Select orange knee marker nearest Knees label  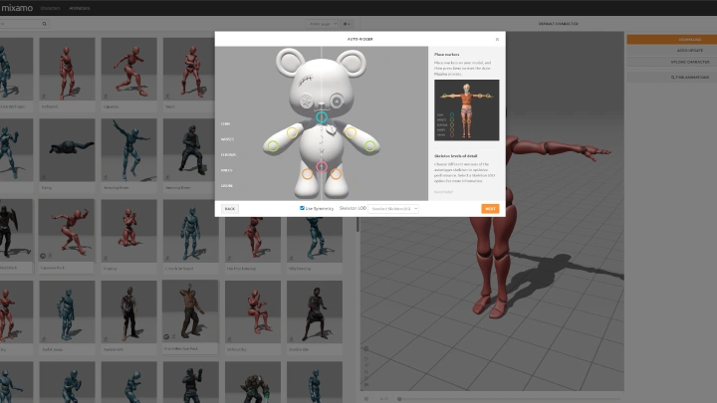308,174
